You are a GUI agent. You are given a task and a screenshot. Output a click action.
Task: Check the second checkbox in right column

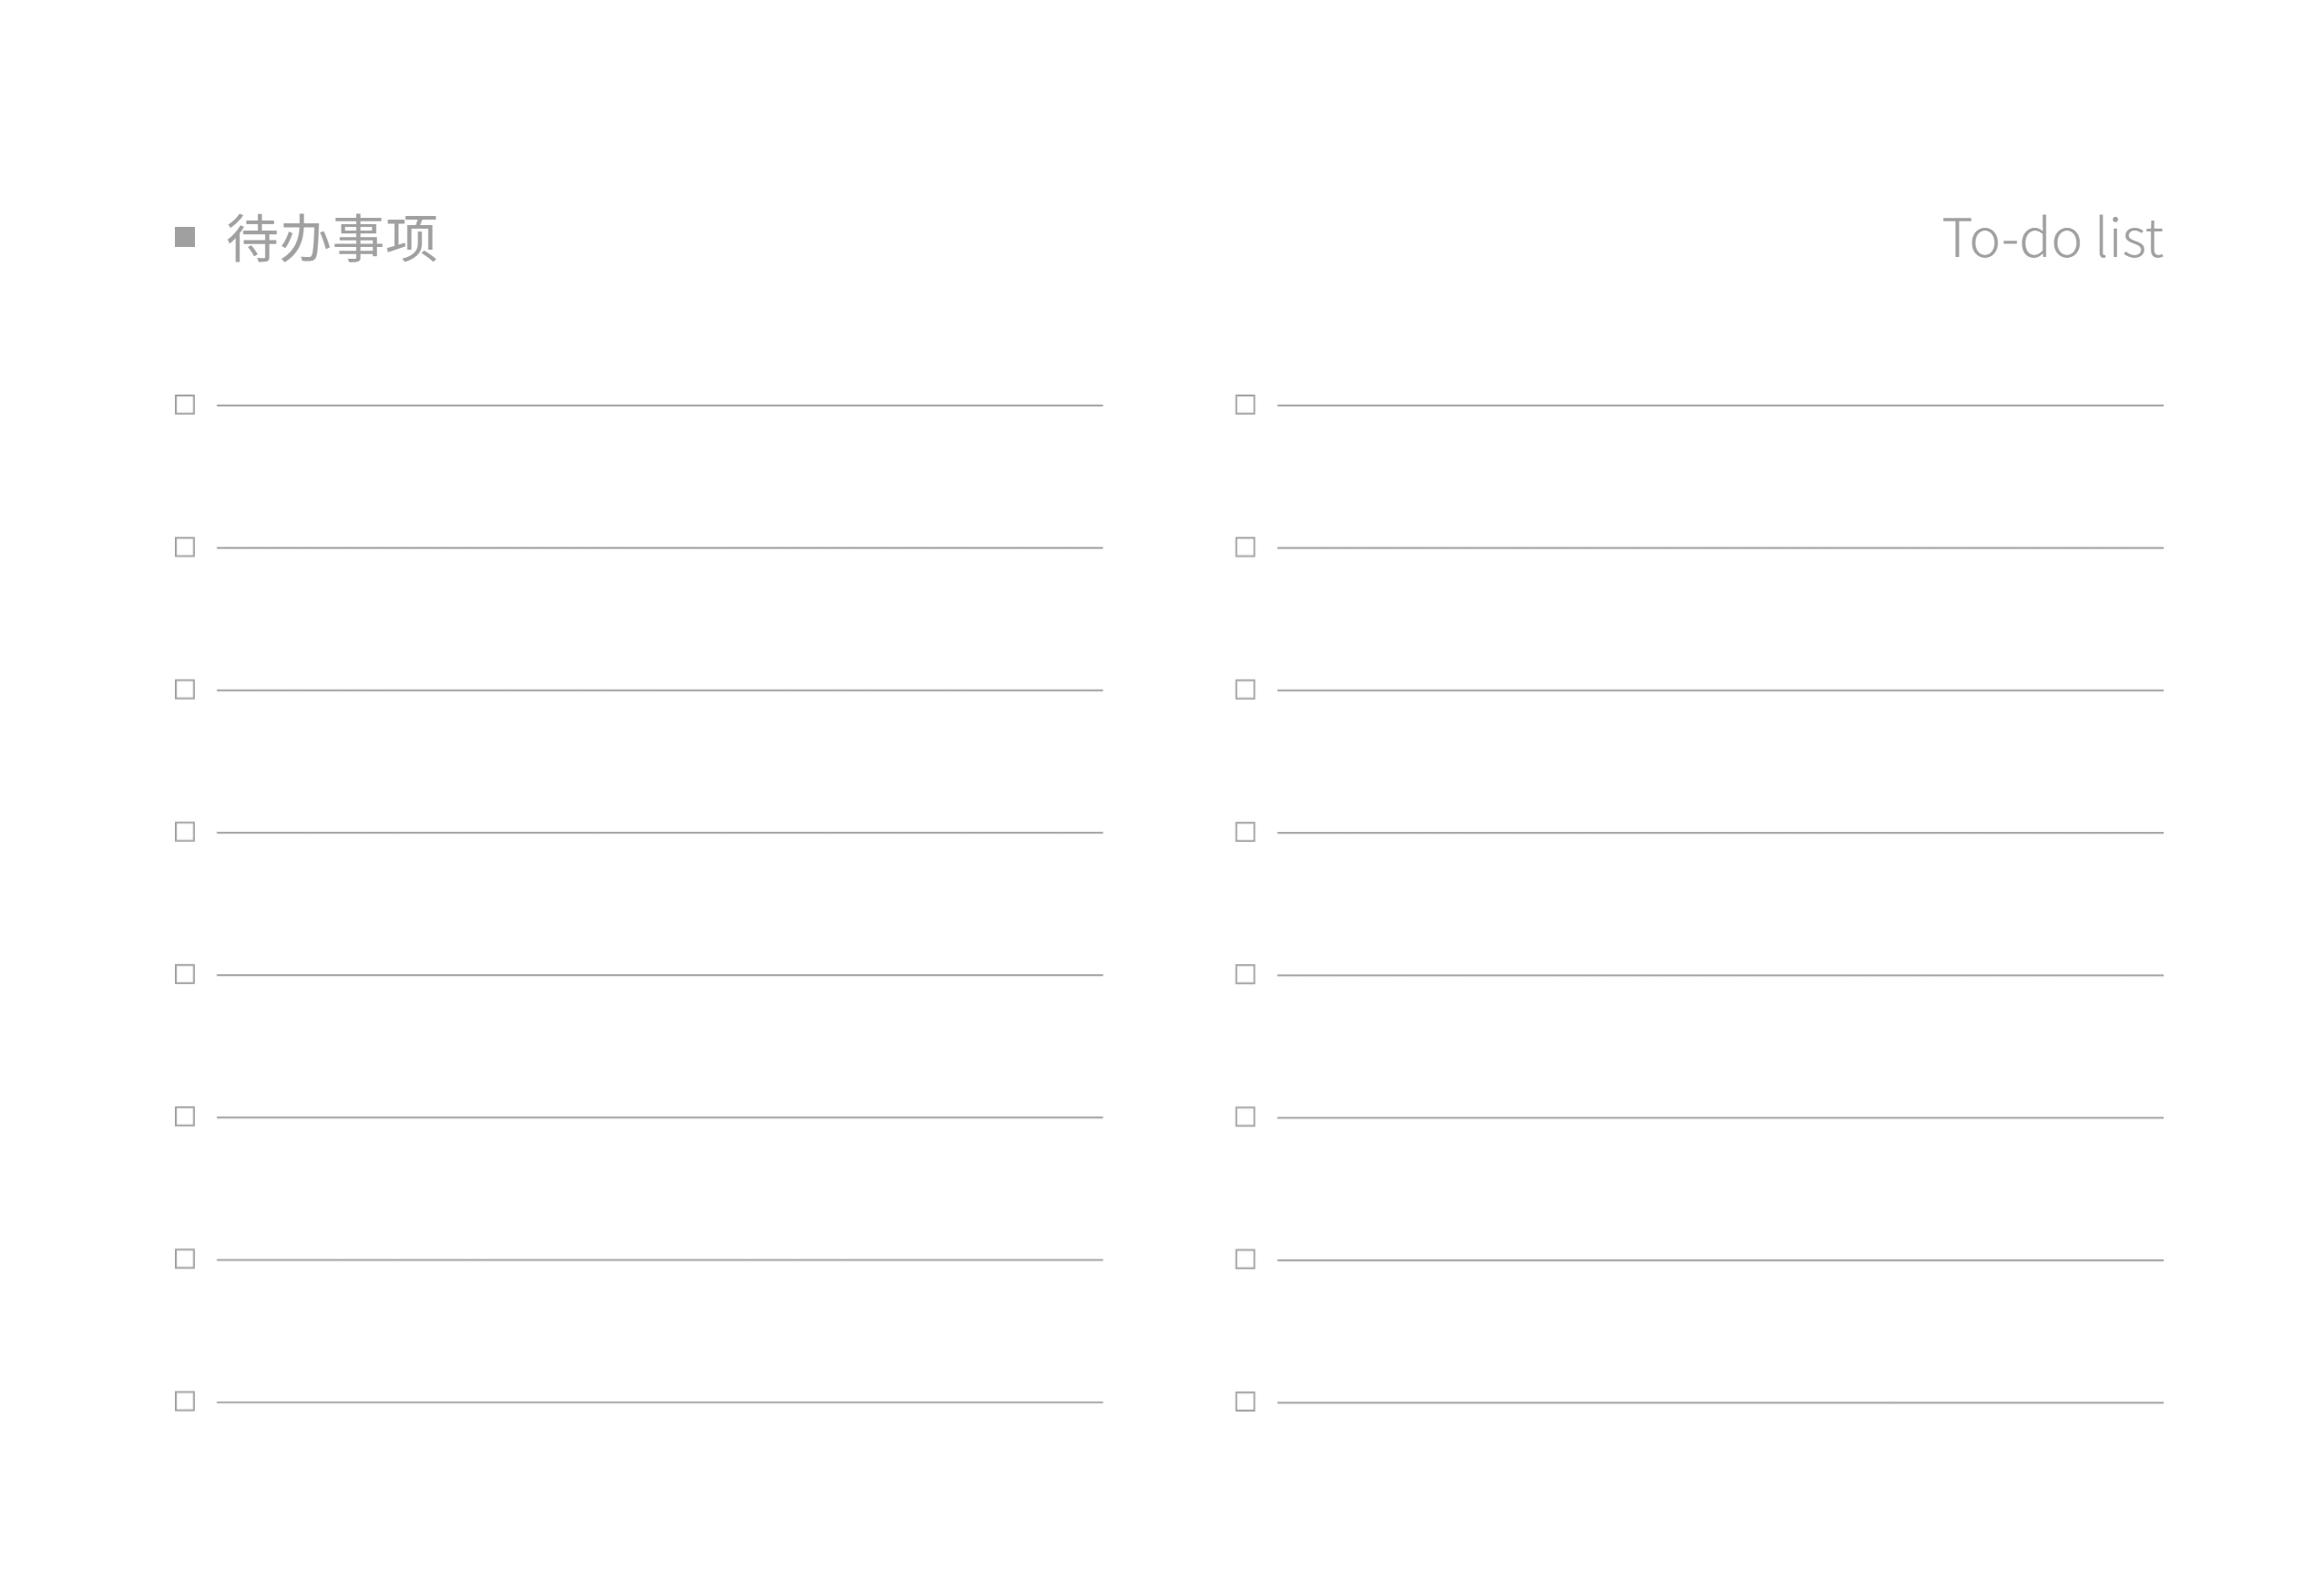(x=1245, y=547)
